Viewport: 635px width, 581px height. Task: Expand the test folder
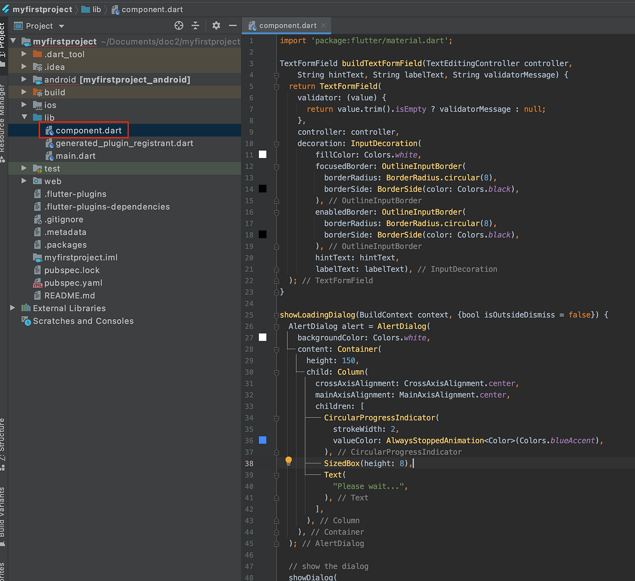[x=24, y=168]
